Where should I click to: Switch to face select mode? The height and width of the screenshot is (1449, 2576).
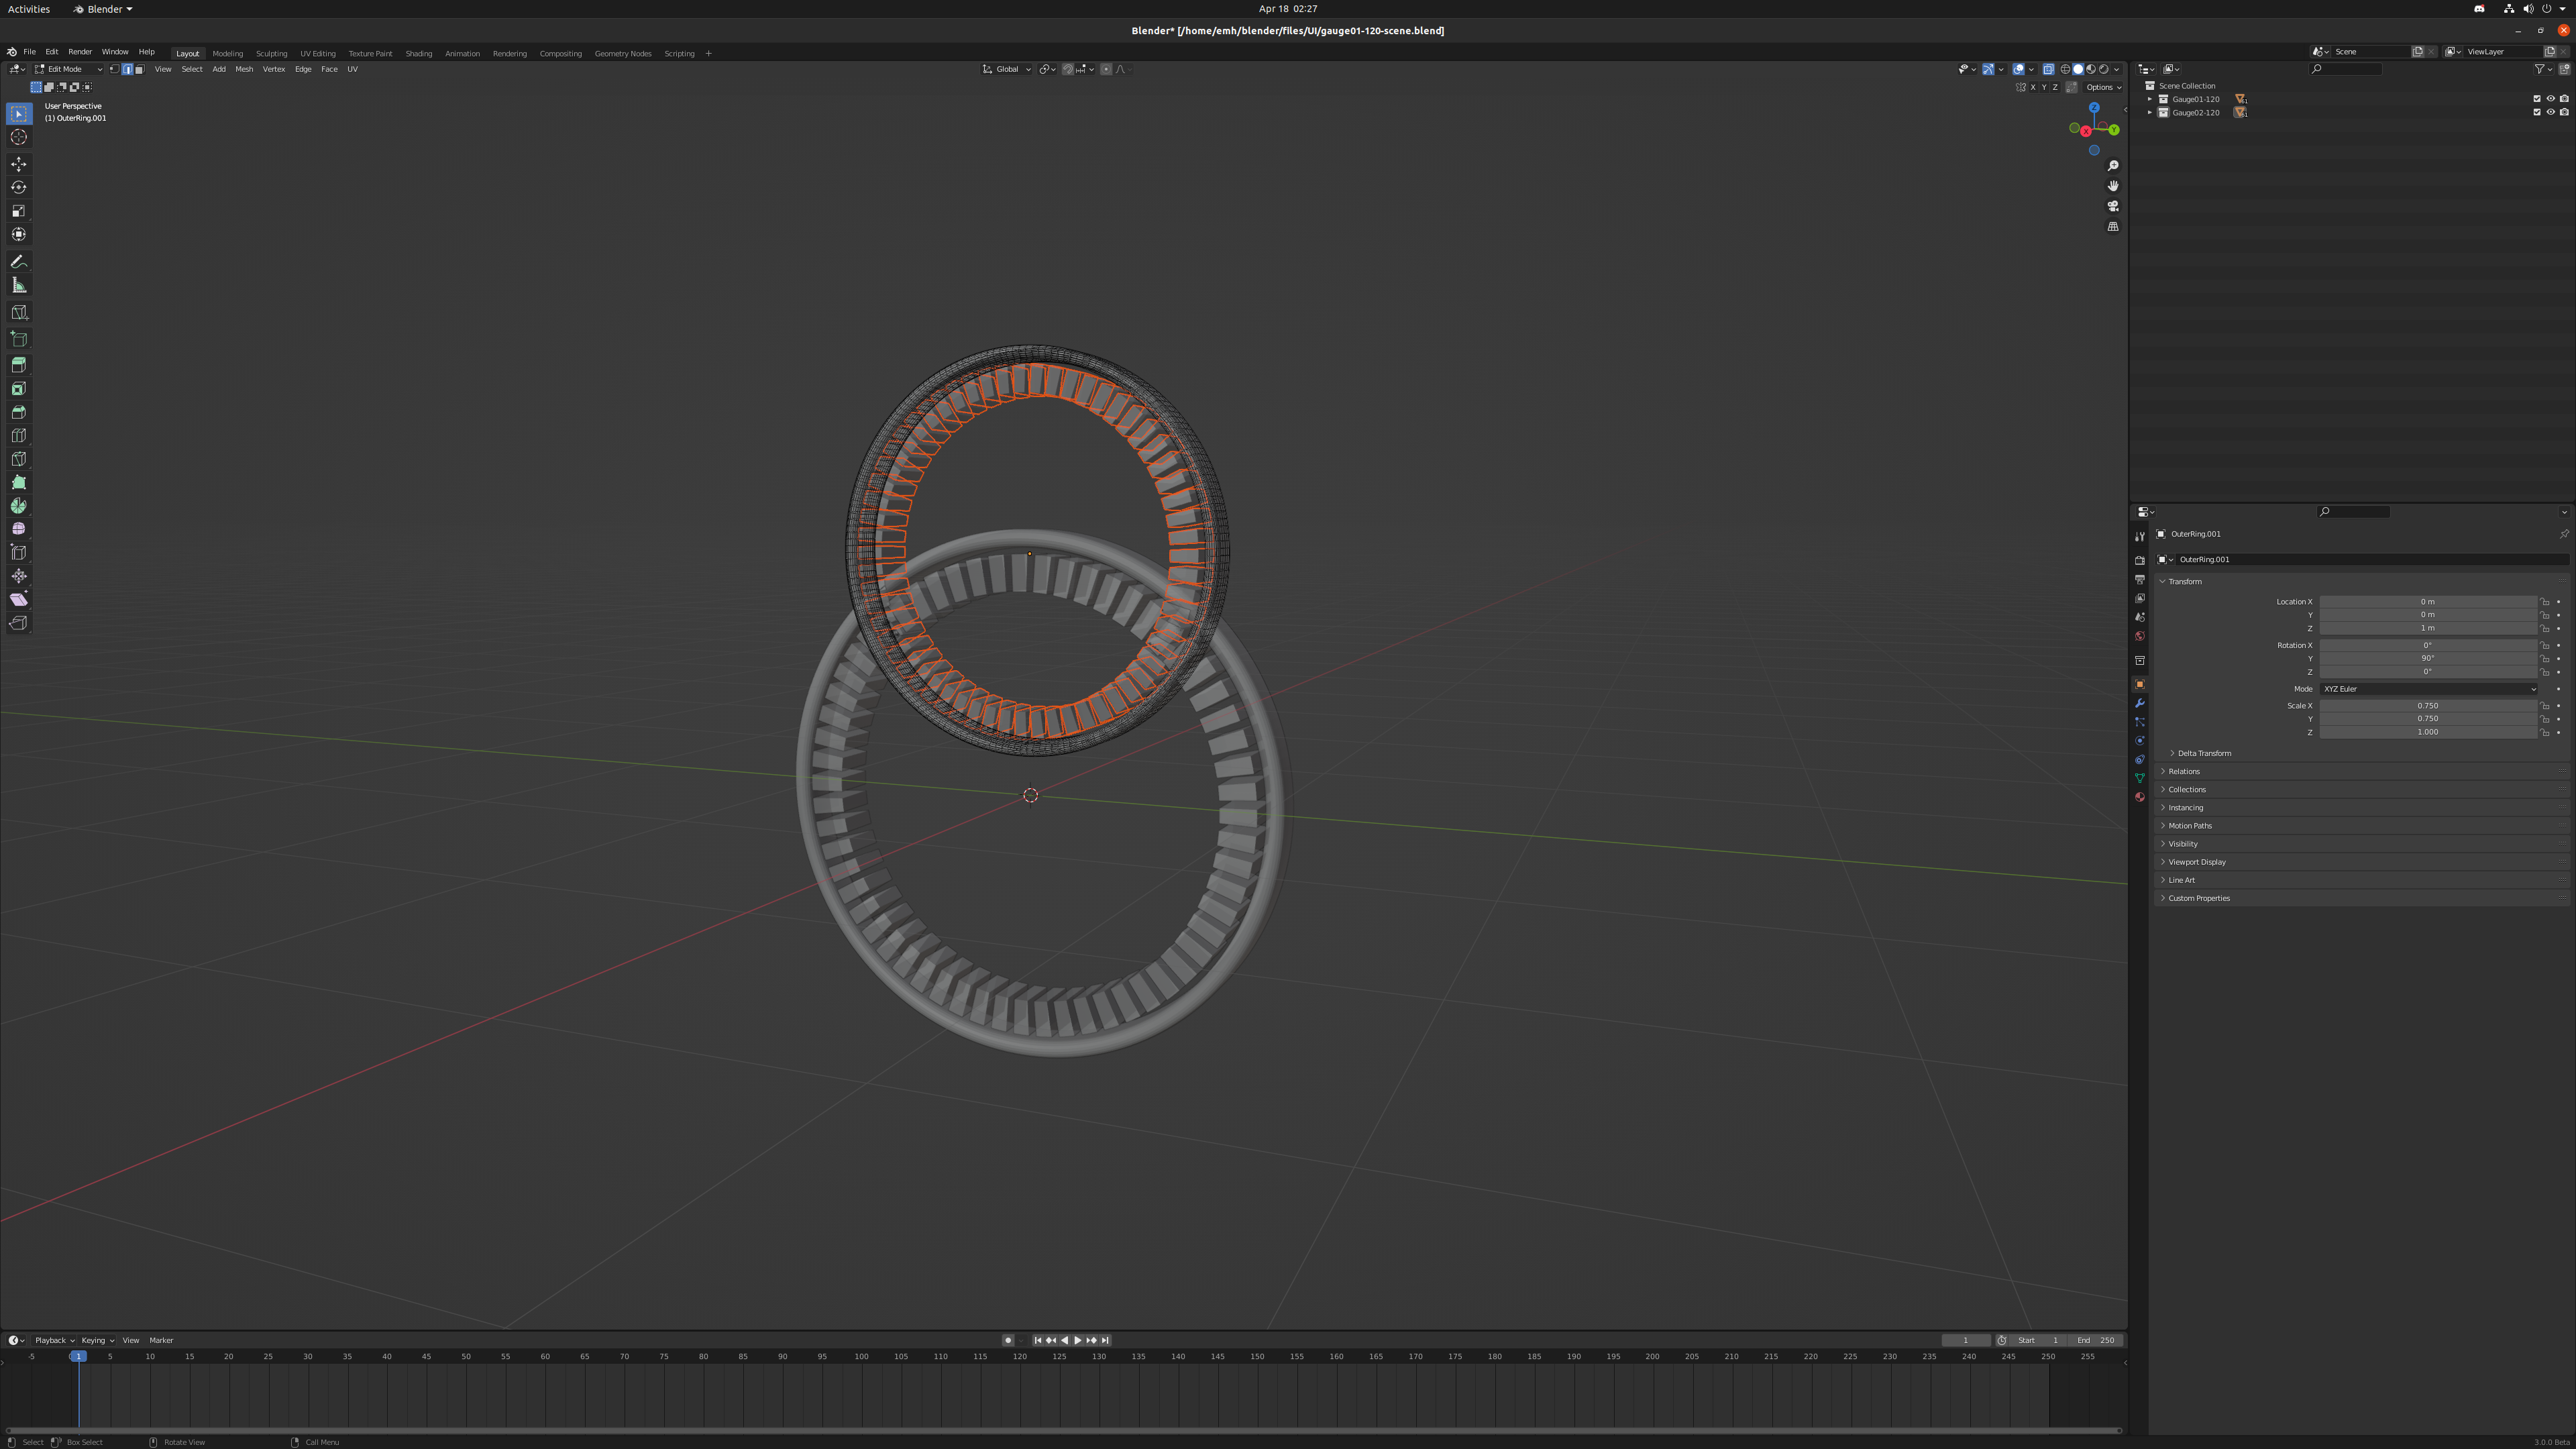click(139, 69)
